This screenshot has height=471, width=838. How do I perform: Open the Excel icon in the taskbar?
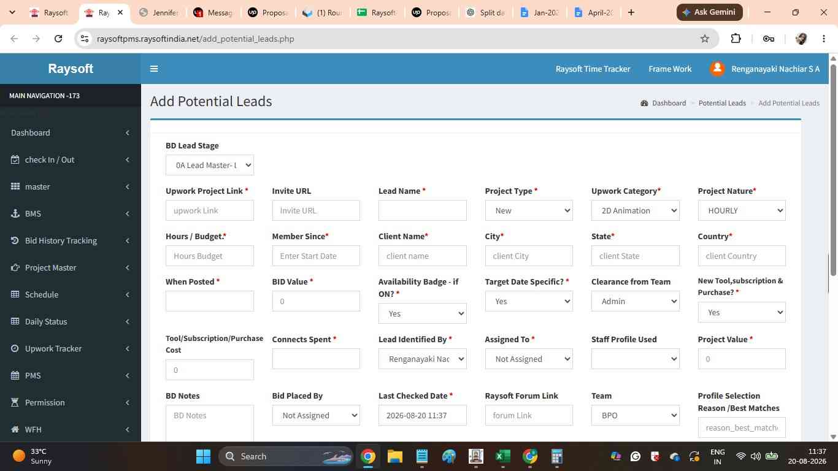pos(503,456)
